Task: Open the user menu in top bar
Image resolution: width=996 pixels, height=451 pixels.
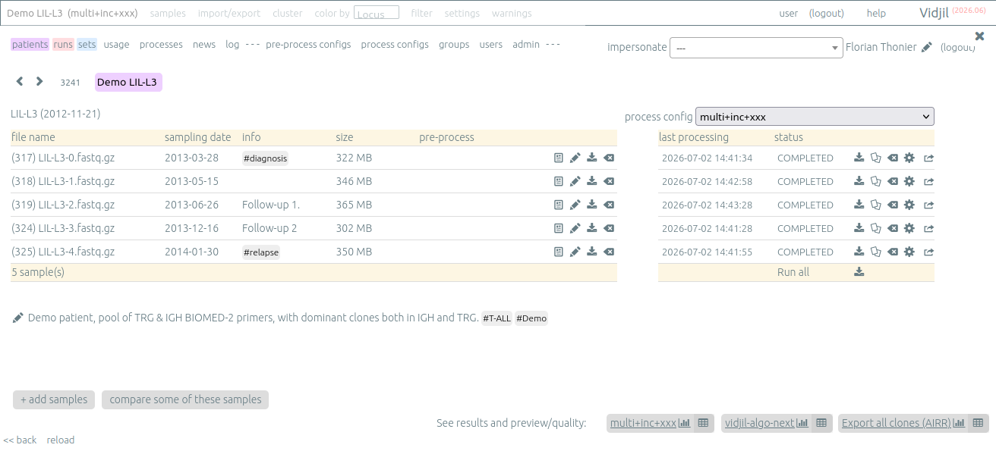Action: (x=789, y=14)
